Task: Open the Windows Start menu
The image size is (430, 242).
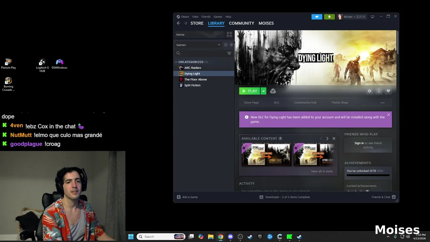Action: pyautogui.click(x=131, y=237)
